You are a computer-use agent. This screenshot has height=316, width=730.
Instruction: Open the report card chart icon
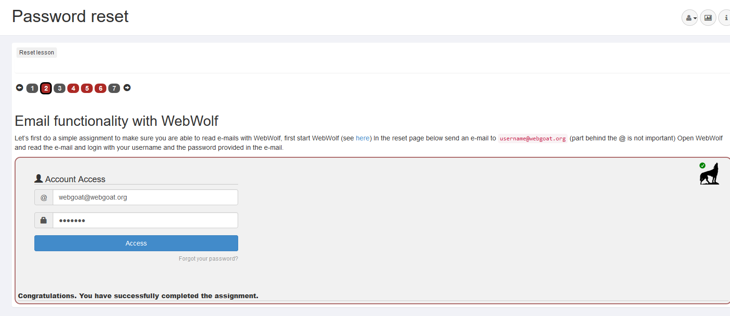(x=708, y=18)
